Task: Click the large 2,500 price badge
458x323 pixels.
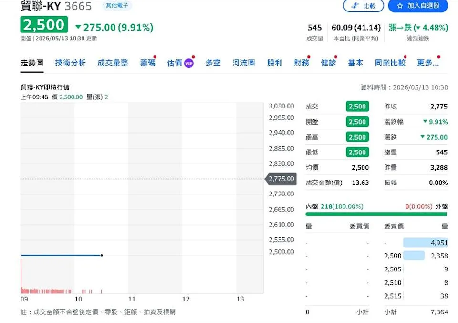Action: 44,24
